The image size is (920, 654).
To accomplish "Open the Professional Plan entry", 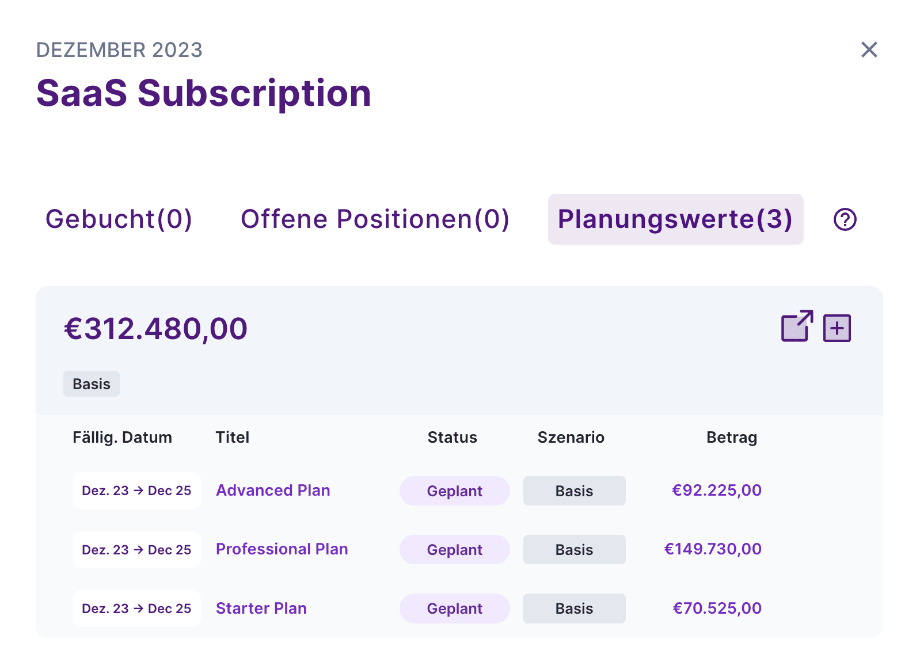I will (282, 549).
